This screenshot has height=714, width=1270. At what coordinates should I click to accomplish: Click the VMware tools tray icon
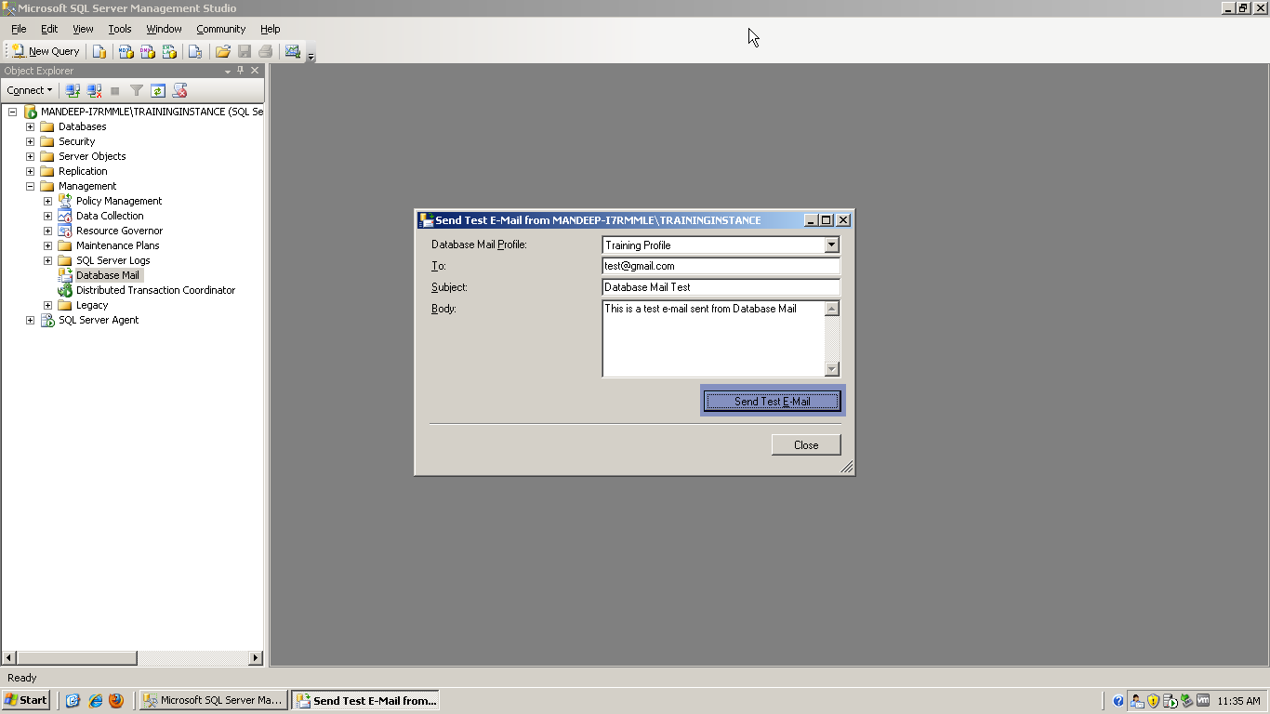pos(1203,701)
